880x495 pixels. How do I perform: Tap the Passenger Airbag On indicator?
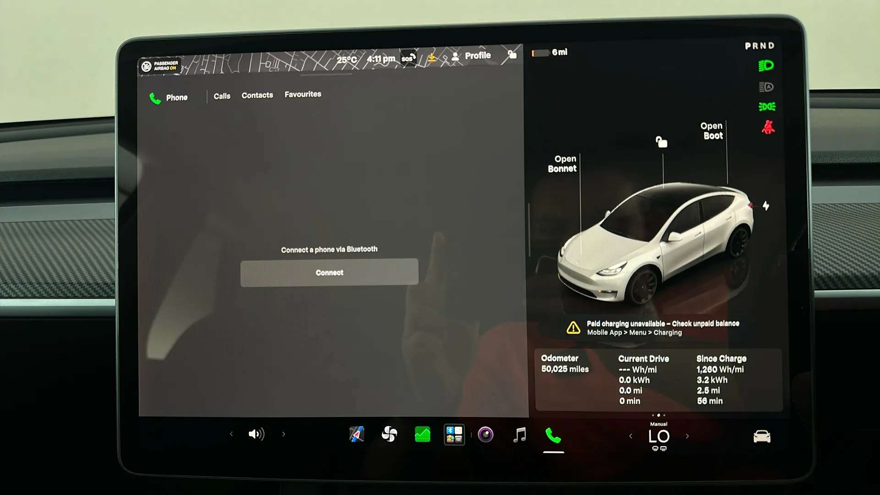160,66
